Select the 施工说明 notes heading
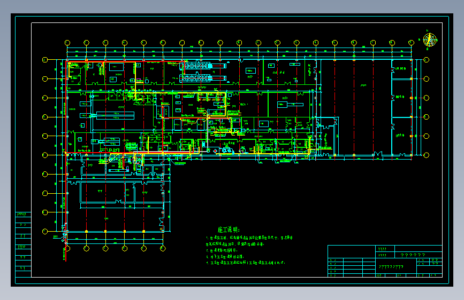 click(229, 230)
